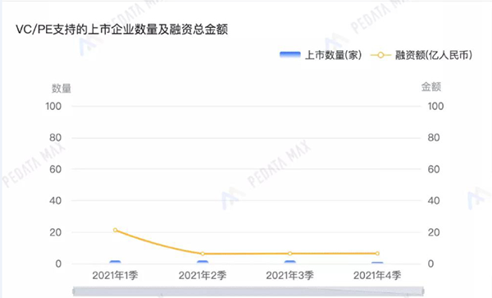
Task: Click the chart title VC/PE支持的上市企业数量及融资总金额
Action: point(121,30)
